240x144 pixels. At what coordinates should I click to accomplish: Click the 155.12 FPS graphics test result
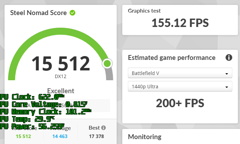180,23
